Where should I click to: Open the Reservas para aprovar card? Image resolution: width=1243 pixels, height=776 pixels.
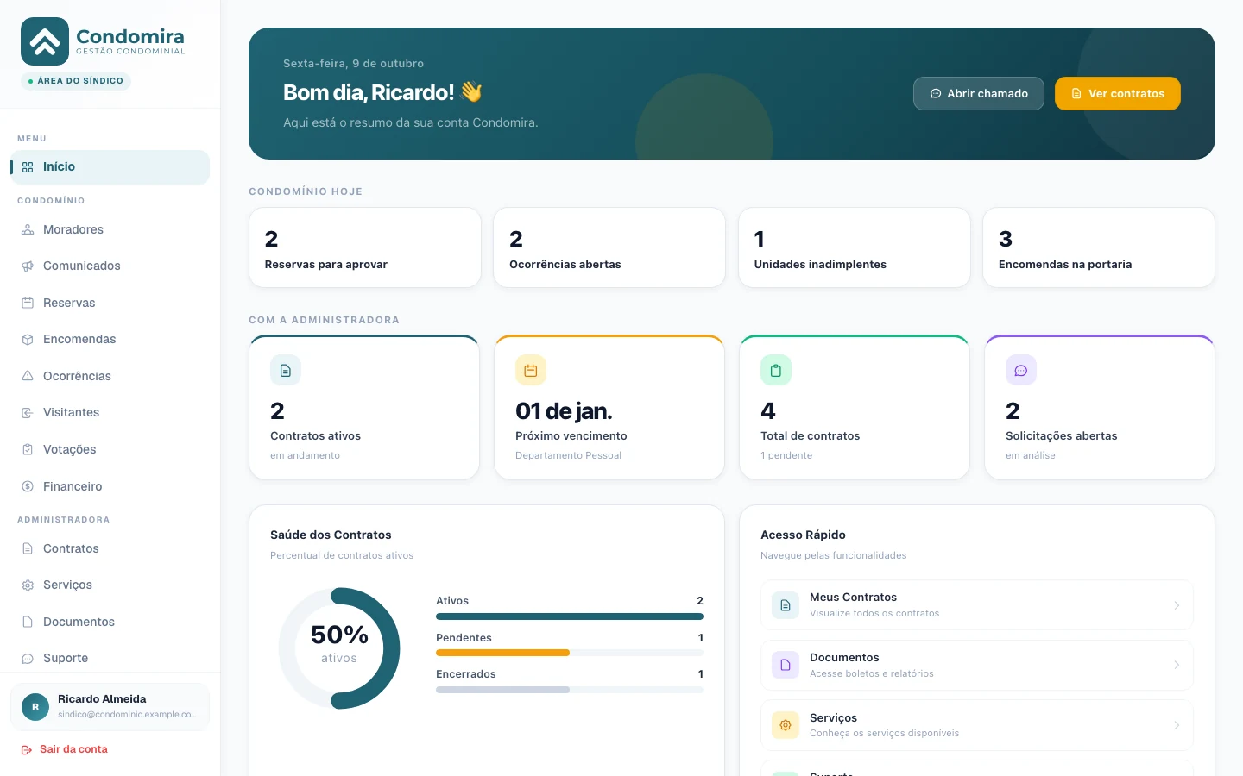point(365,247)
